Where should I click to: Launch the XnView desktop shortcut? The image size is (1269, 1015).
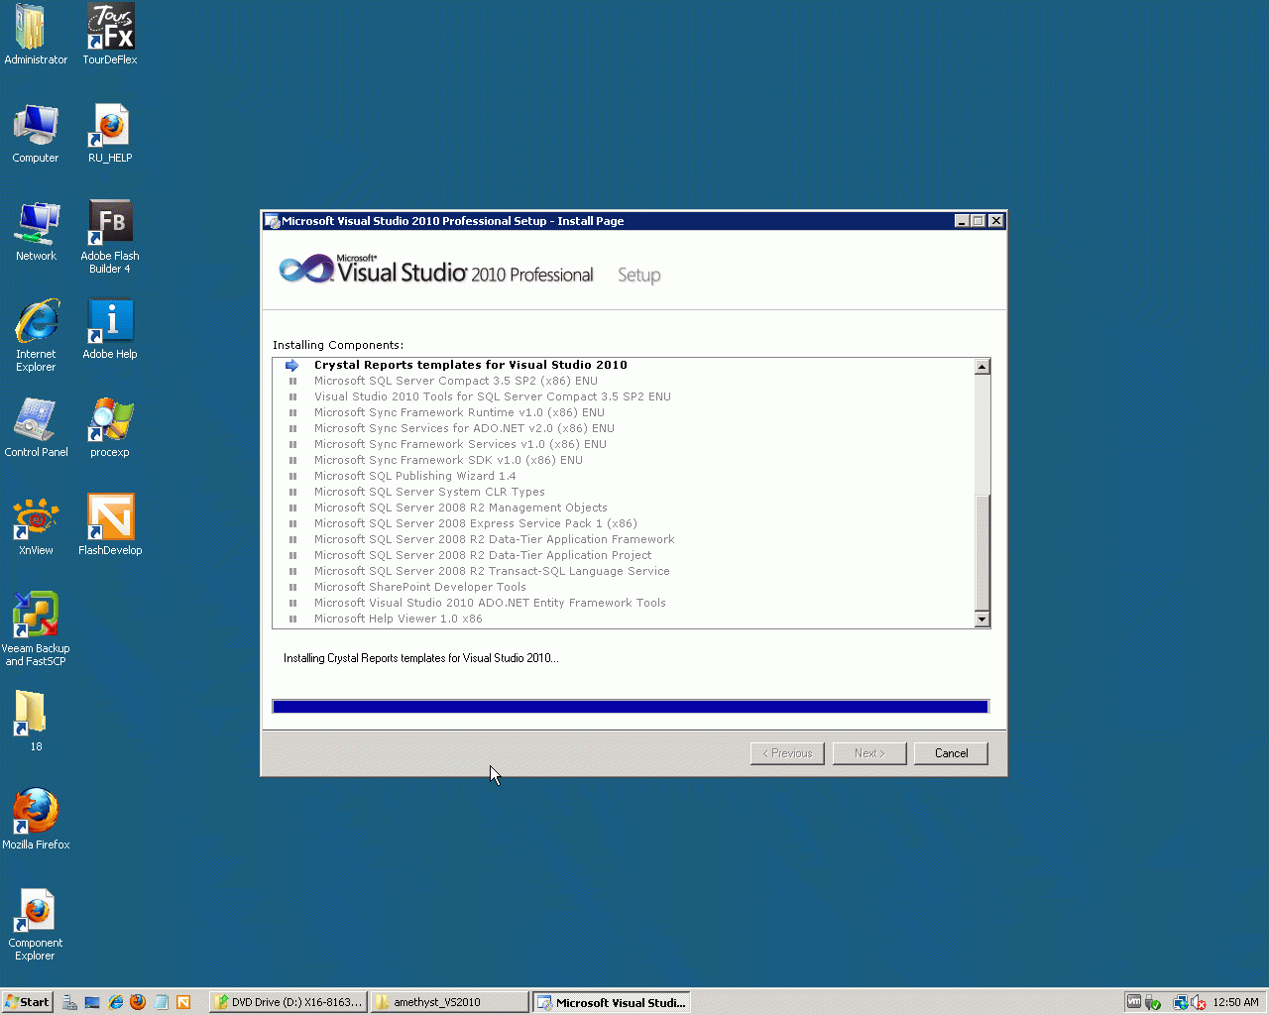pos(36,525)
